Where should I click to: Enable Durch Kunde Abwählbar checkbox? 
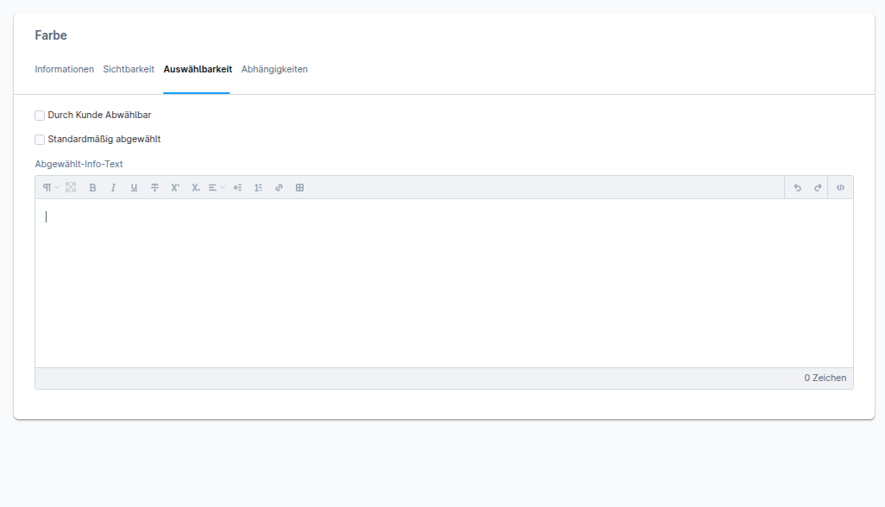pyautogui.click(x=40, y=116)
